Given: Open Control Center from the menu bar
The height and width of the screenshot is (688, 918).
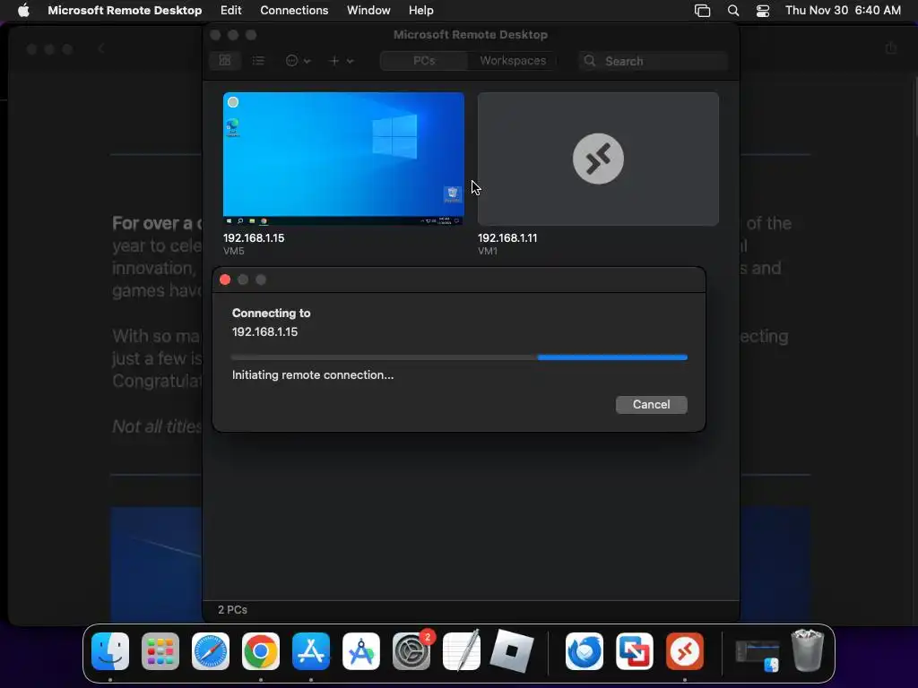Looking at the screenshot, I should coord(762,11).
